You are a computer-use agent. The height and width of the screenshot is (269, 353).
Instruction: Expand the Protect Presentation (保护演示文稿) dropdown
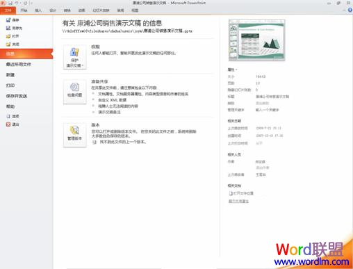75,57
